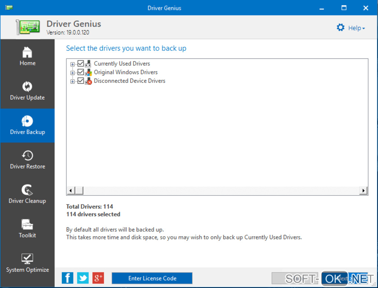Switch to Driver Restore label
The width and height of the screenshot is (378, 288).
coord(27,166)
